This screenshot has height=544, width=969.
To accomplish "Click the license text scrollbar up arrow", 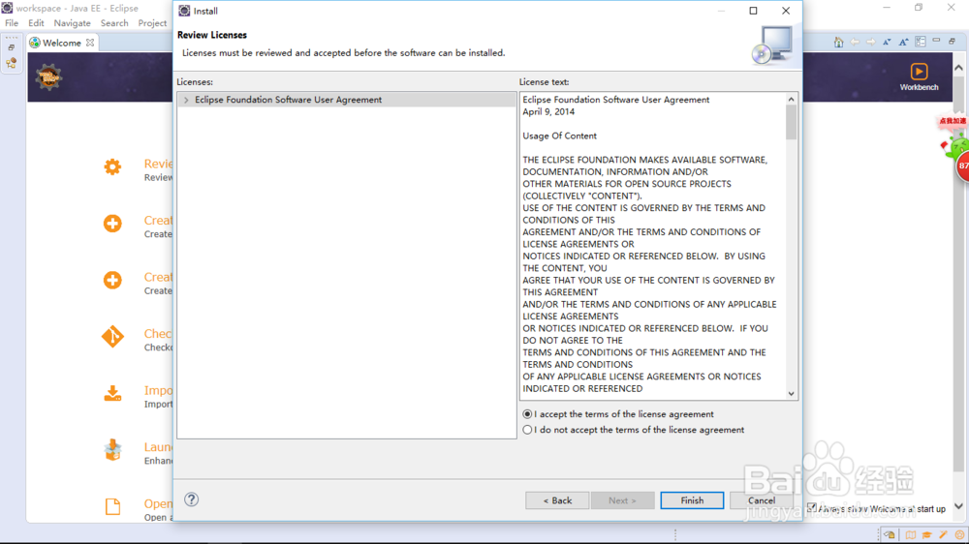I will (x=791, y=99).
